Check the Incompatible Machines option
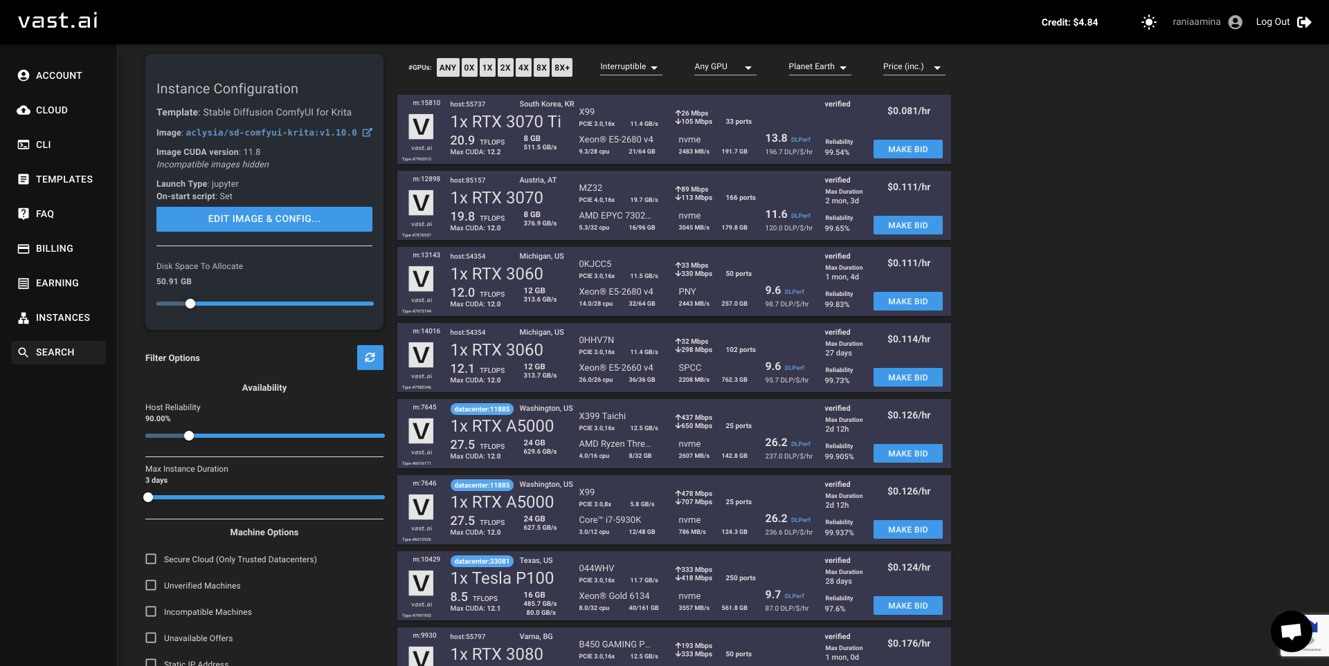The height and width of the screenshot is (666, 1329). tap(151, 611)
